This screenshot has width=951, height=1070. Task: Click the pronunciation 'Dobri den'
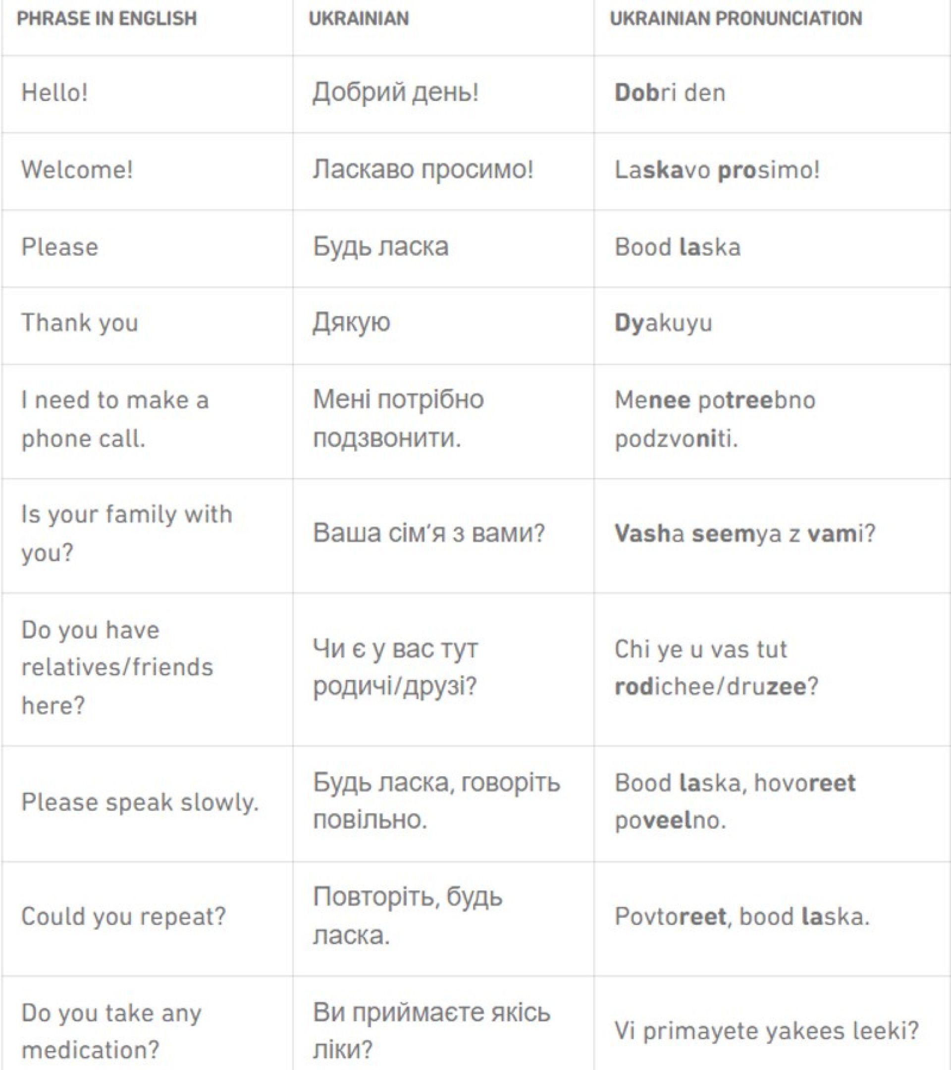coord(670,93)
